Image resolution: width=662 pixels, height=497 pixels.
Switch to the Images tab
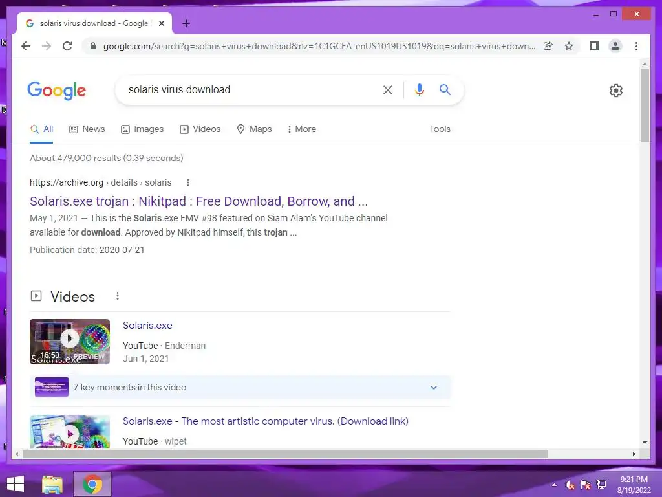142,129
